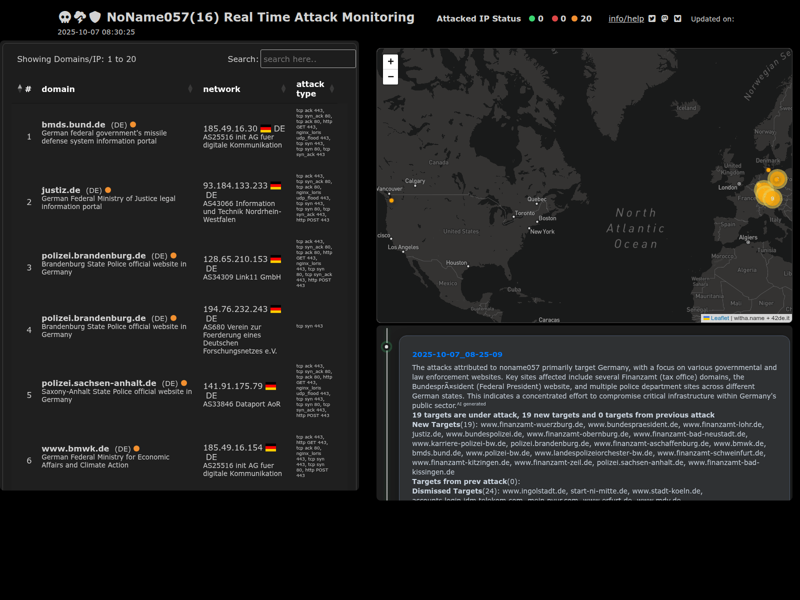
Task: Click the AS33846 Dataport AoR network text
Action: [241, 404]
